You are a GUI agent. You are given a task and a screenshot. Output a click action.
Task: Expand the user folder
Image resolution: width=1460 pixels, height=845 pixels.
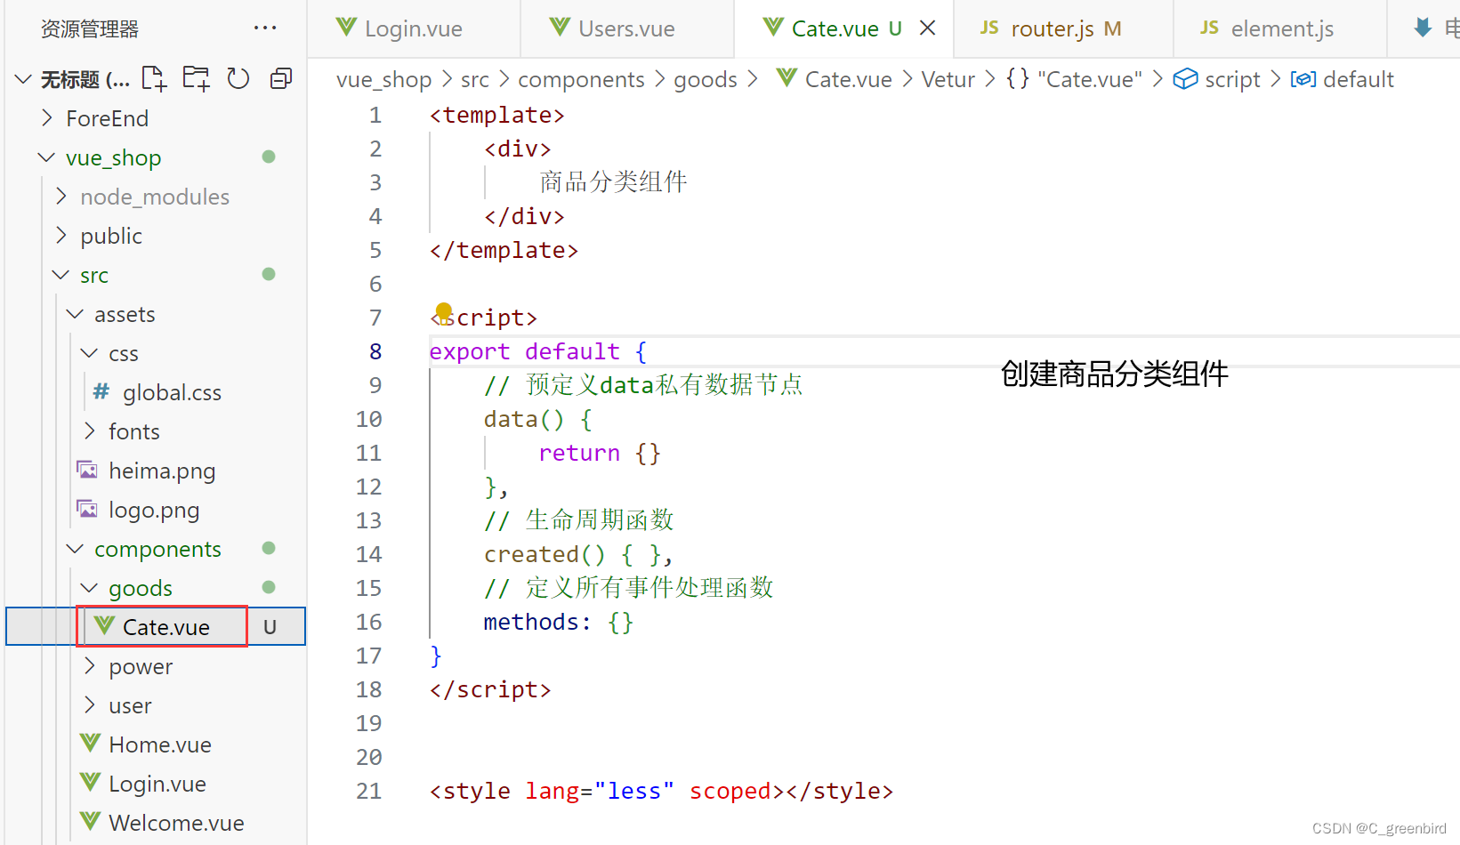point(90,704)
